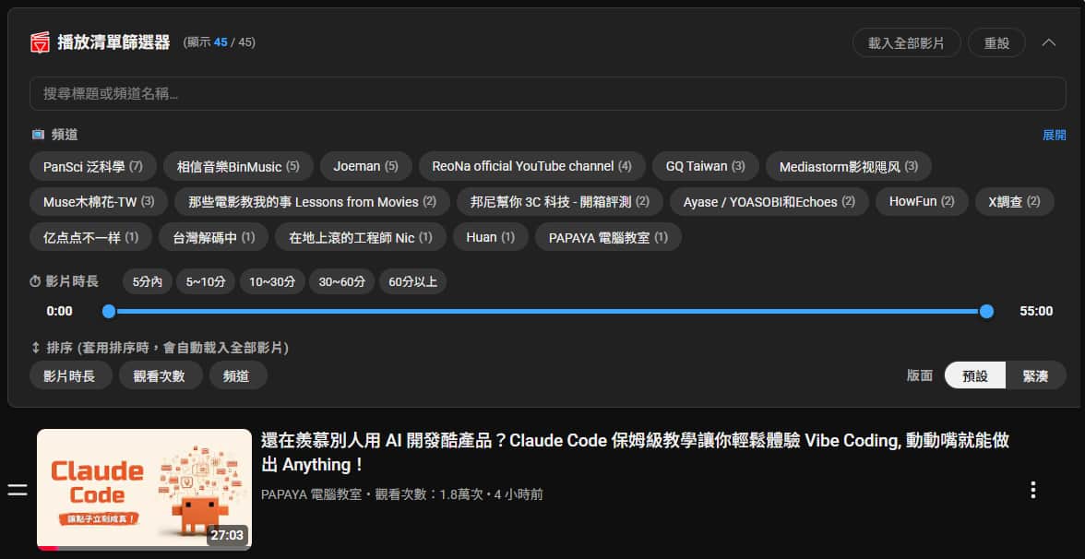
Task: Filter videos under 5分內 duration
Action: point(147,282)
